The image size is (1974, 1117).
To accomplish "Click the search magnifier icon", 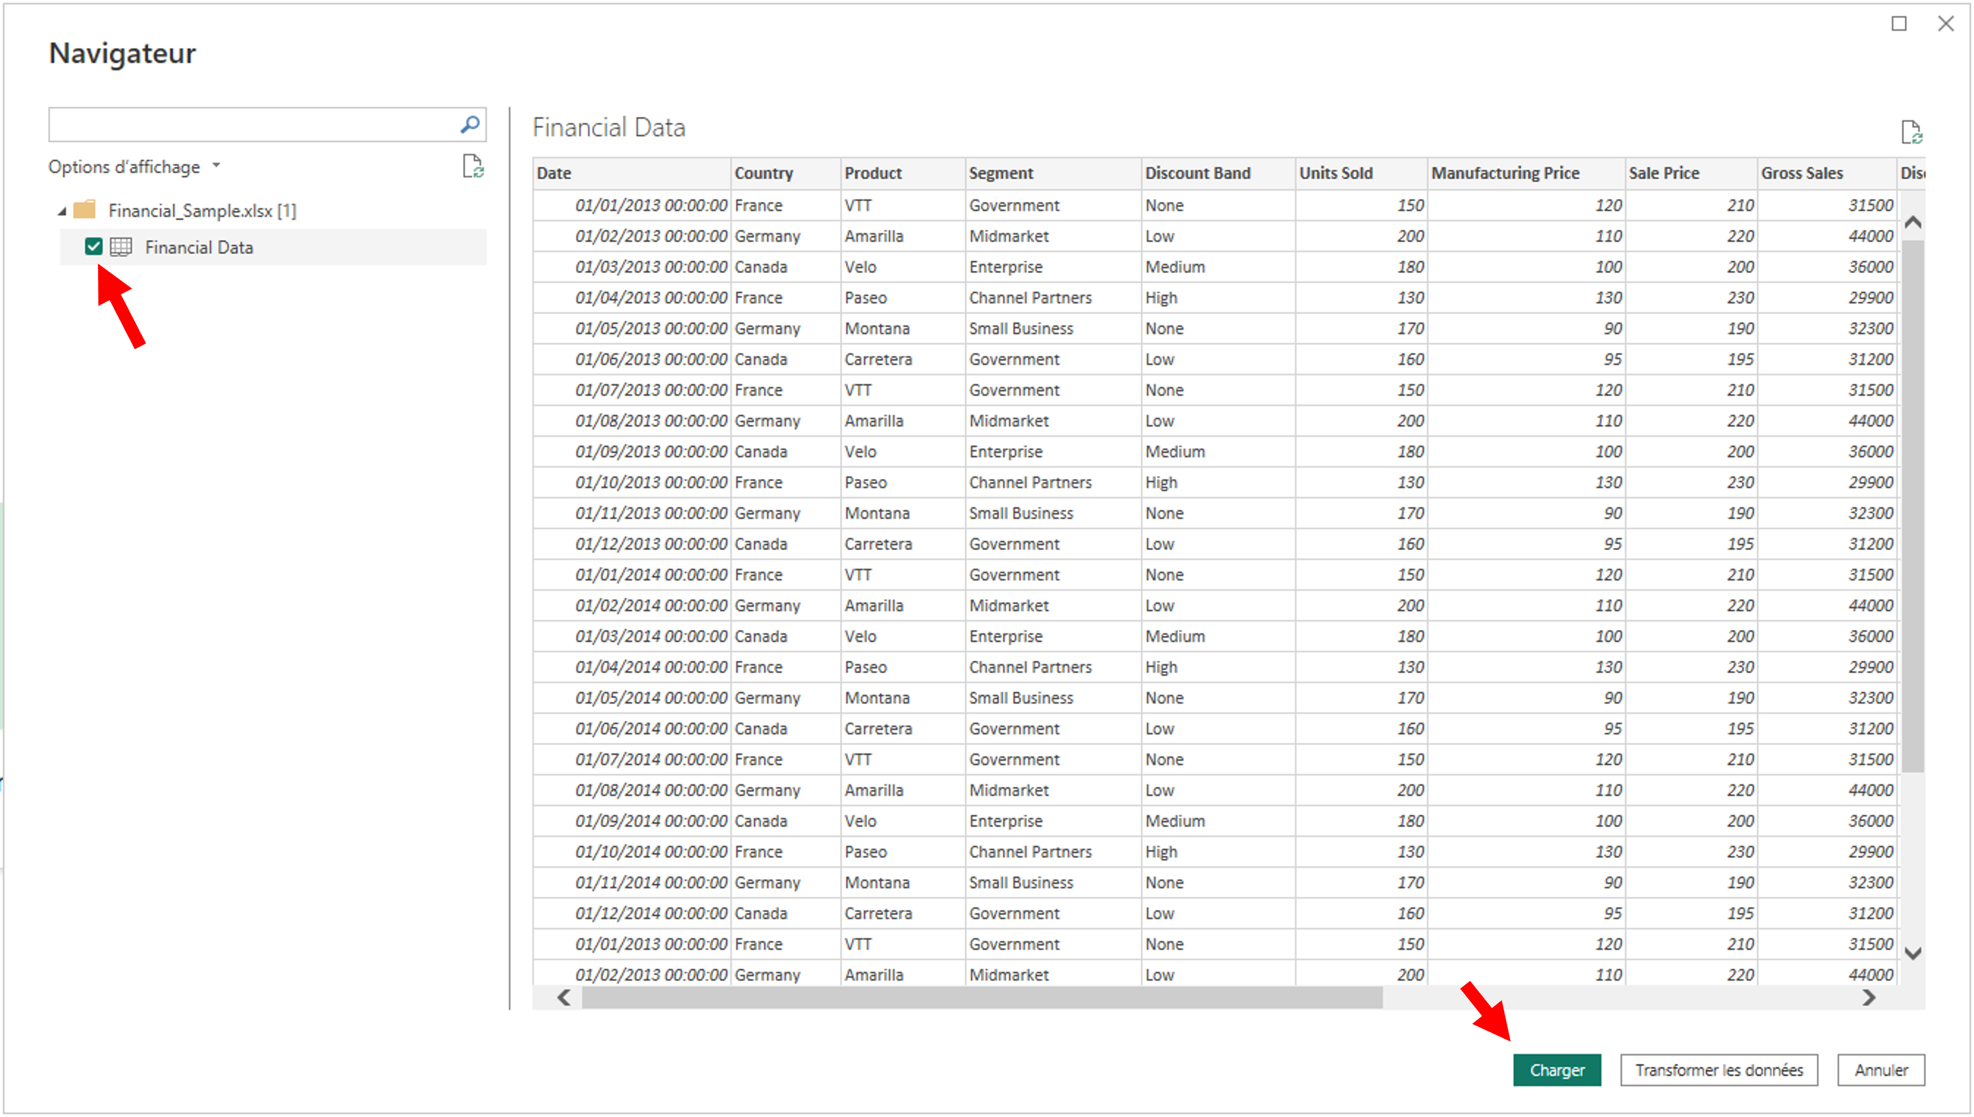I will point(470,124).
